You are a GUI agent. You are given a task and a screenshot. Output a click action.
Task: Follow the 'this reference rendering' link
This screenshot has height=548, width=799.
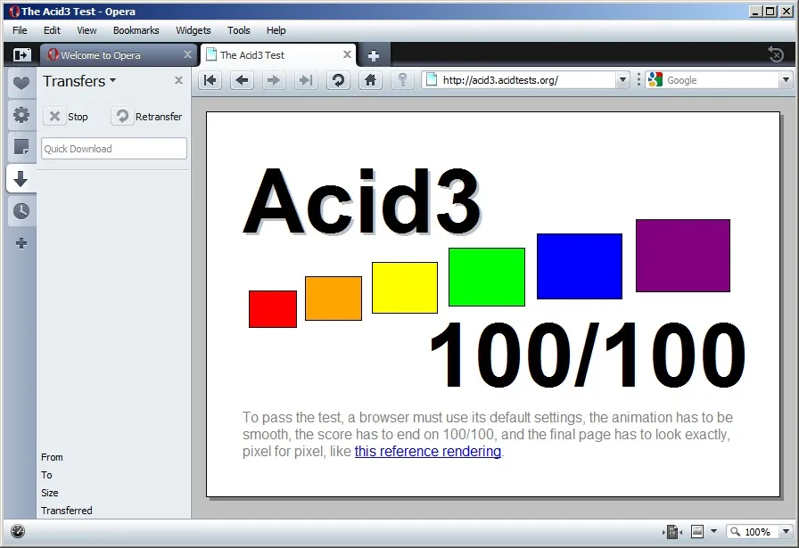tap(427, 451)
